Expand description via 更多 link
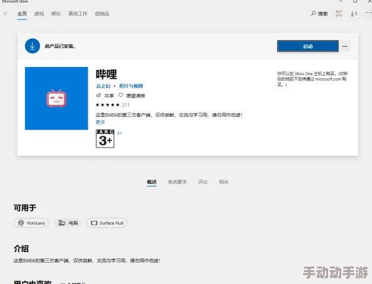This screenshot has width=372, height=284. [100, 122]
